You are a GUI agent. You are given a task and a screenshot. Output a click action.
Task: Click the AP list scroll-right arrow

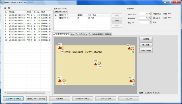coord(49,93)
